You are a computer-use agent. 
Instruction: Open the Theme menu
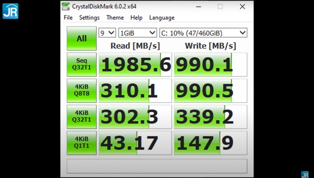click(x=115, y=18)
